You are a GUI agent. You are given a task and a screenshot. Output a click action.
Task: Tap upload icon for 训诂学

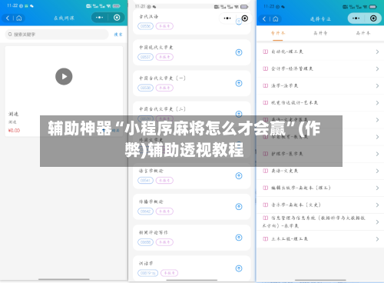[239, 268]
